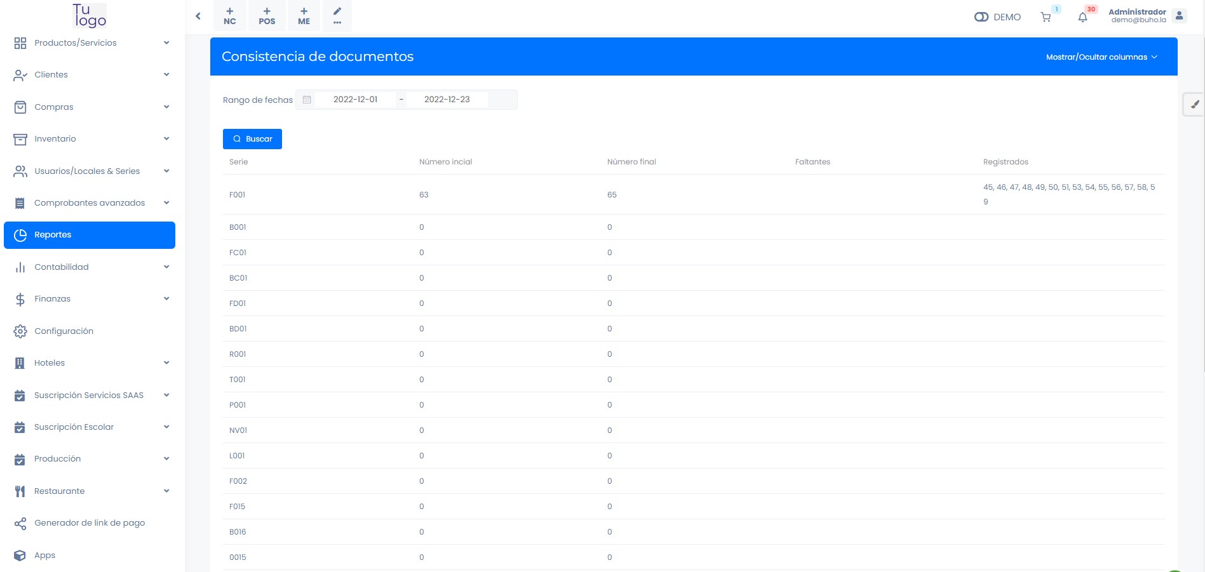
Task: Click the start date field 2022-12-01
Action: [355, 100]
